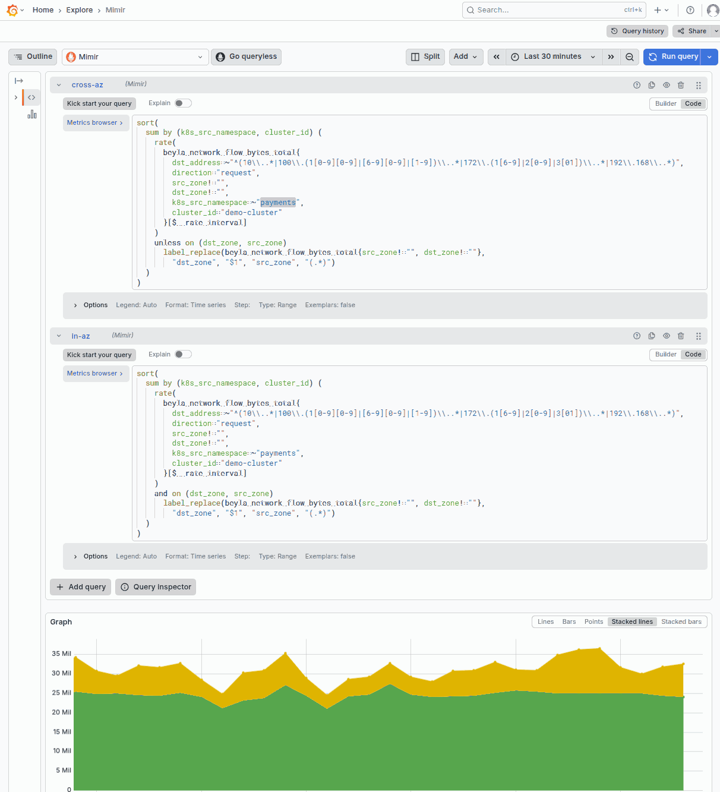Delete the in-az query
Screen dimensions: 720x792
(681, 336)
